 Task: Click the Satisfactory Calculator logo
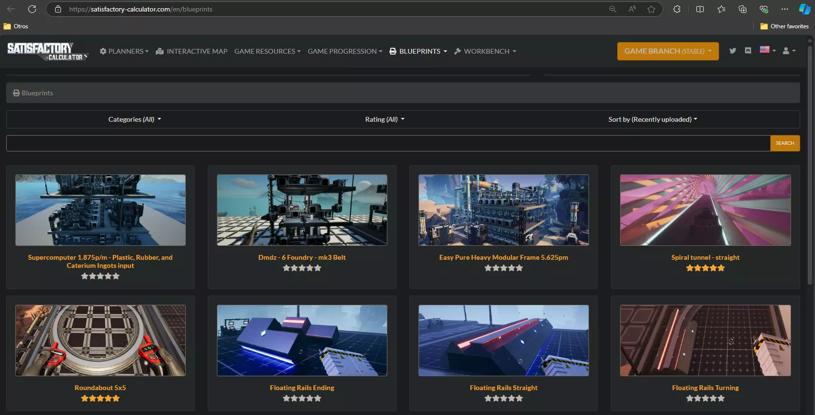tap(47, 51)
